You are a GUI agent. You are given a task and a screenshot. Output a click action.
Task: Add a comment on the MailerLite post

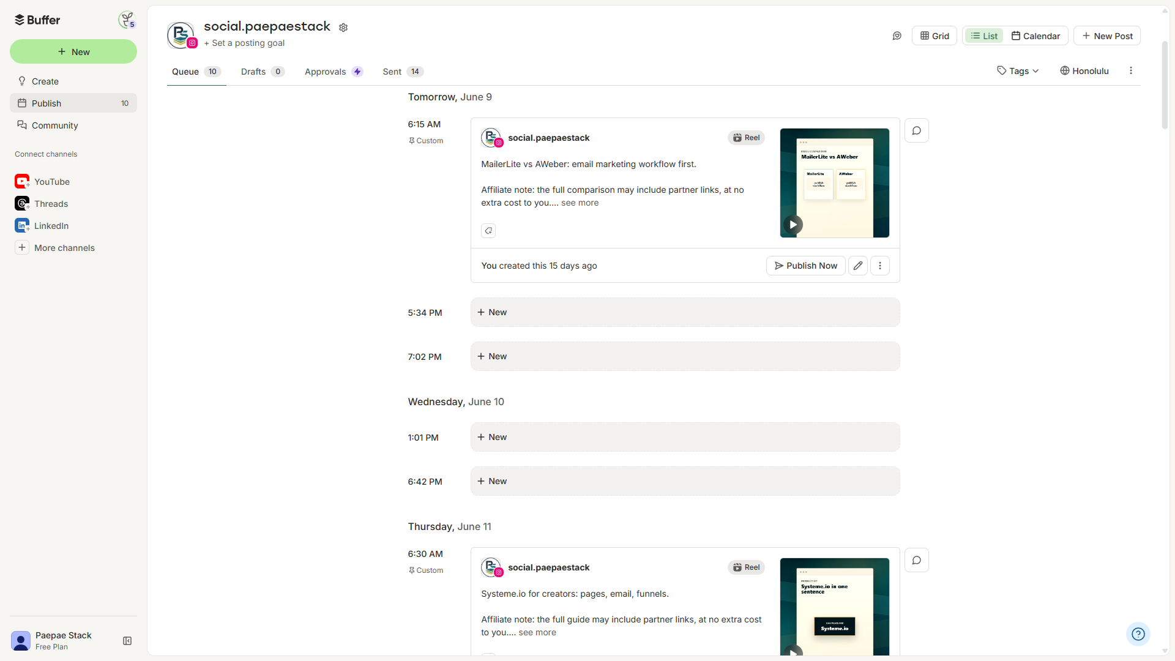tap(917, 130)
